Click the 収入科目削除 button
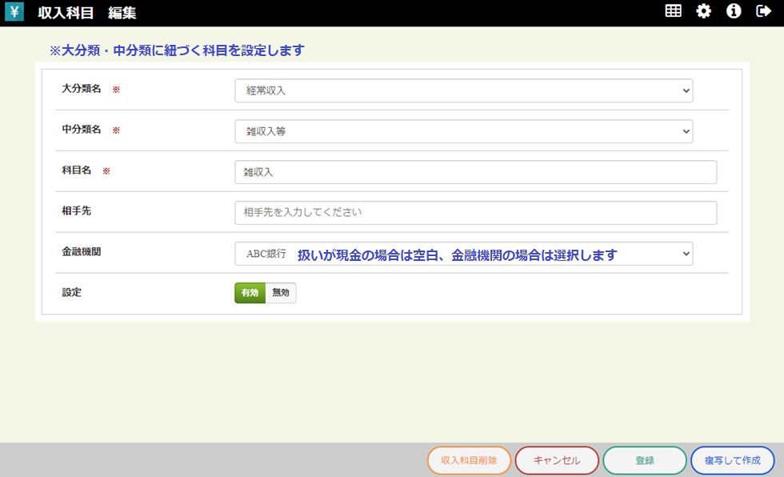The height and width of the screenshot is (477, 784). click(x=469, y=460)
